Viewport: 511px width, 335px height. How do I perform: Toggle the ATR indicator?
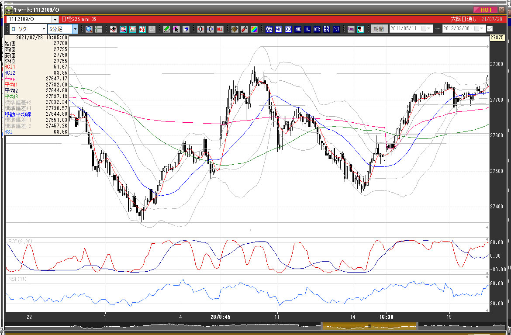(x=317, y=29)
